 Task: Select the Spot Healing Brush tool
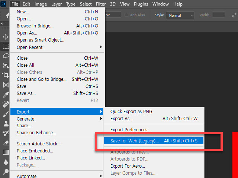click(x=6, y=104)
